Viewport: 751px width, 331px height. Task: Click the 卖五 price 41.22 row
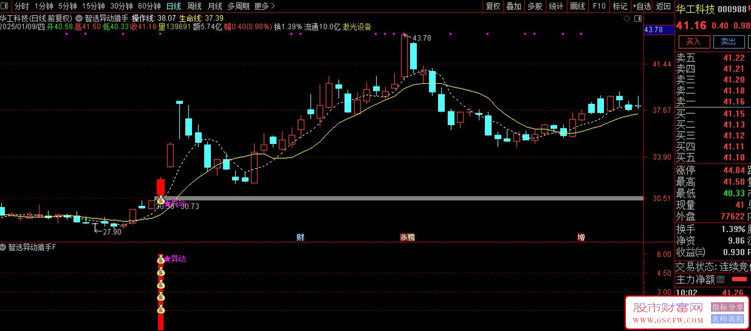(713, 58)
